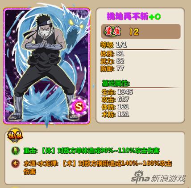Click the 防御 77 stat
191x188 pixels.
112,68
